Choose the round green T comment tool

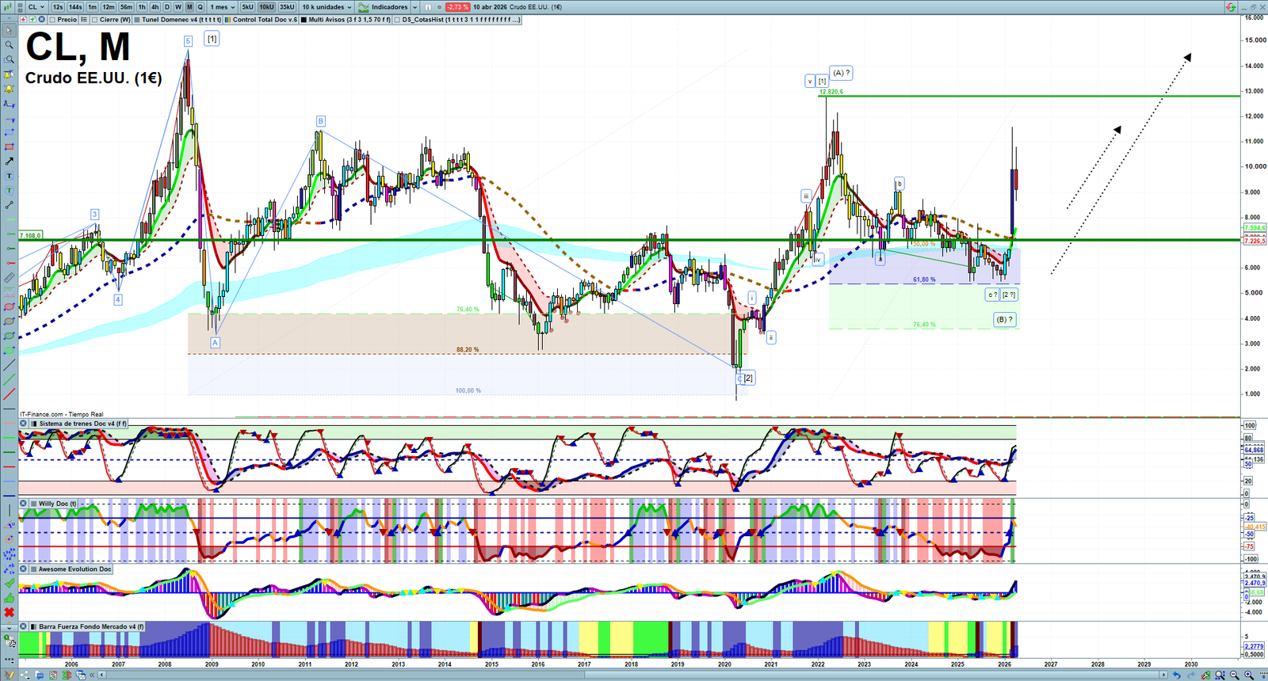9,191
